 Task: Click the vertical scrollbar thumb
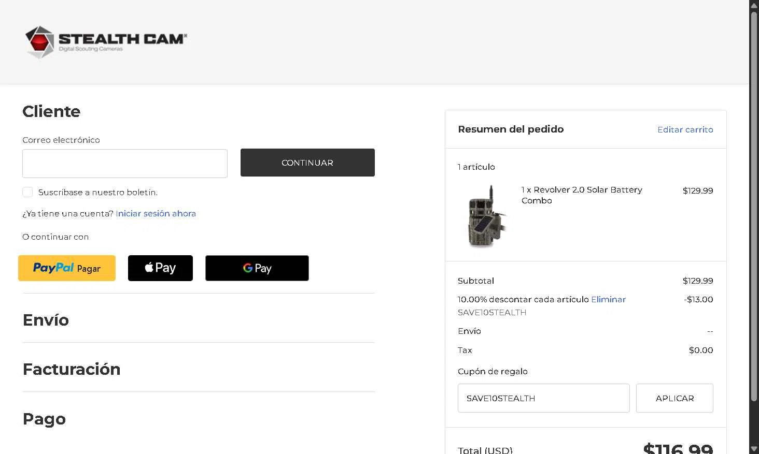coord(754,206)
